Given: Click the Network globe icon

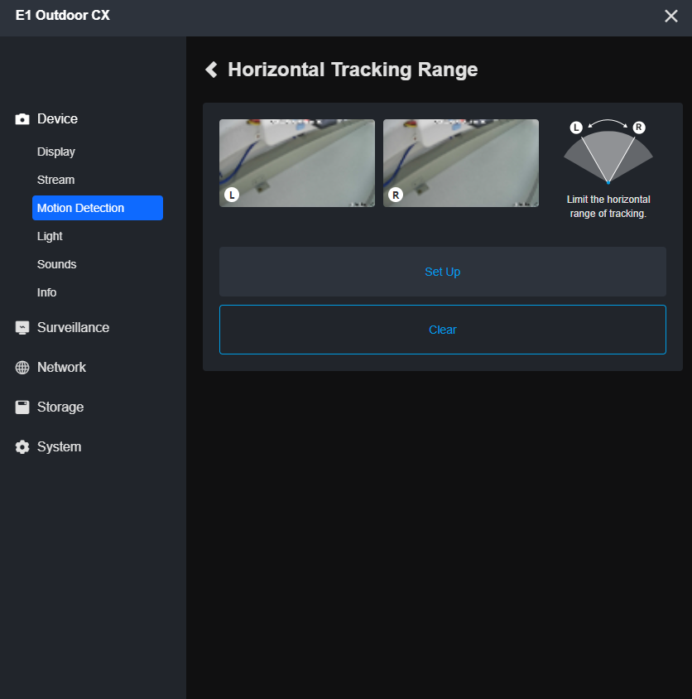Looking at the screenshot, I should 22,368.
